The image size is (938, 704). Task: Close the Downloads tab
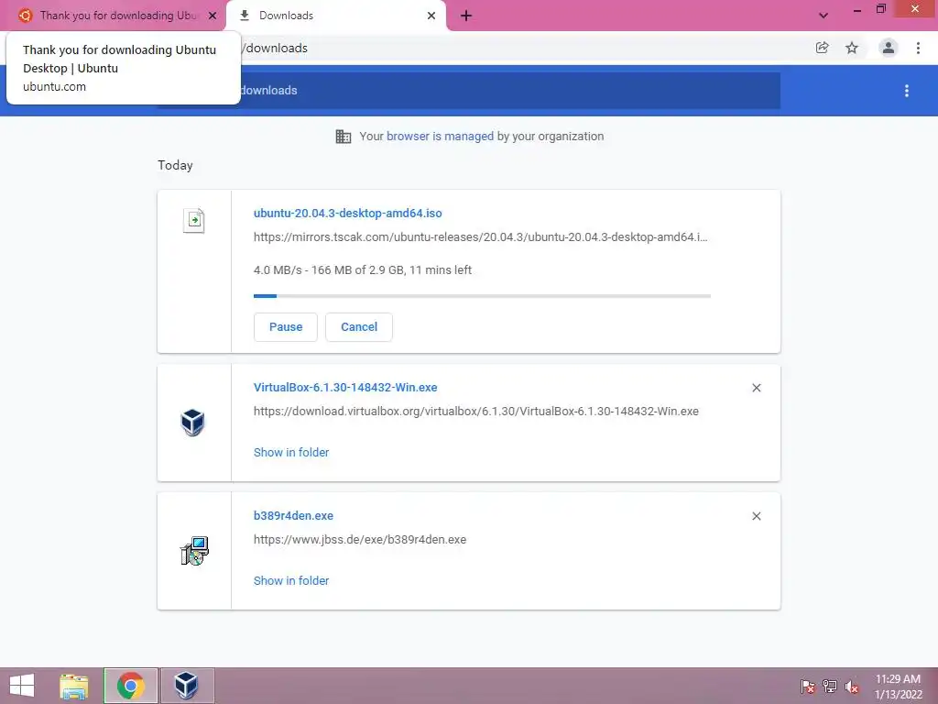point(431,16)
